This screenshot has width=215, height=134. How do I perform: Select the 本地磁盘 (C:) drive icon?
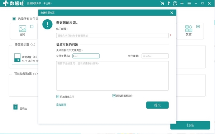click(x=18, y=58)
